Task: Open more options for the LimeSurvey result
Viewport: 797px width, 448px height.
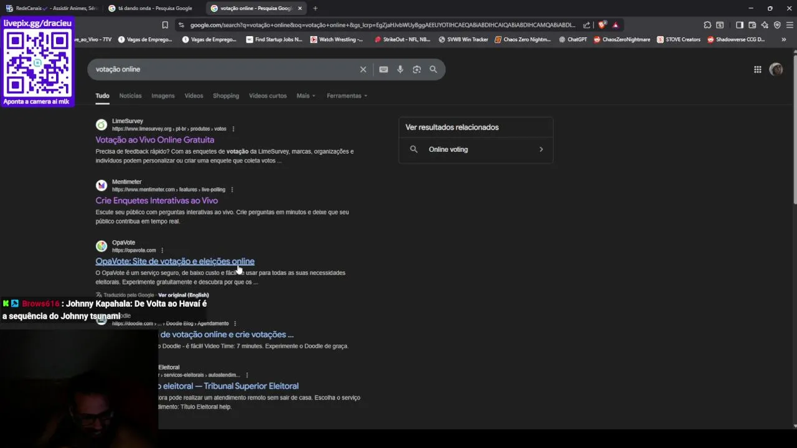Action: click(x=233, y=129)
